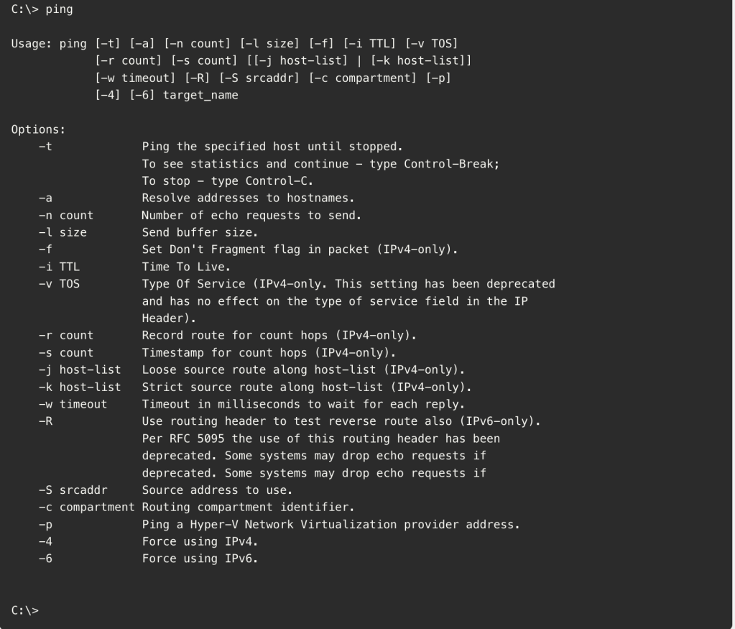Viewport: 735px width, 629px height.
Task: Click the "Send buffer size." description
Action: (x=197, y=232)
